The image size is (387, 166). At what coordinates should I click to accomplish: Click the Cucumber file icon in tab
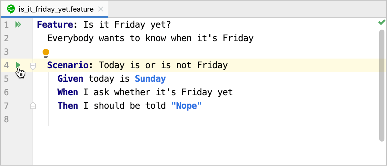11,9
